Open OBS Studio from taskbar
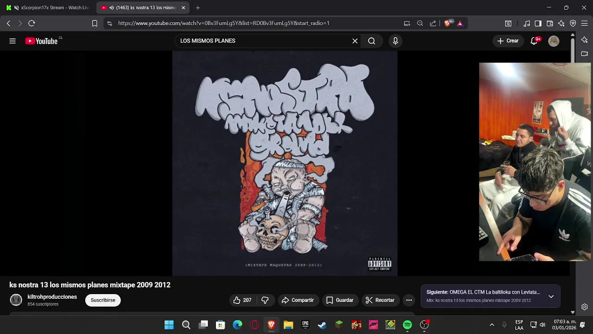The height and width of the screenshot is (334, 593). coord(424,325)
